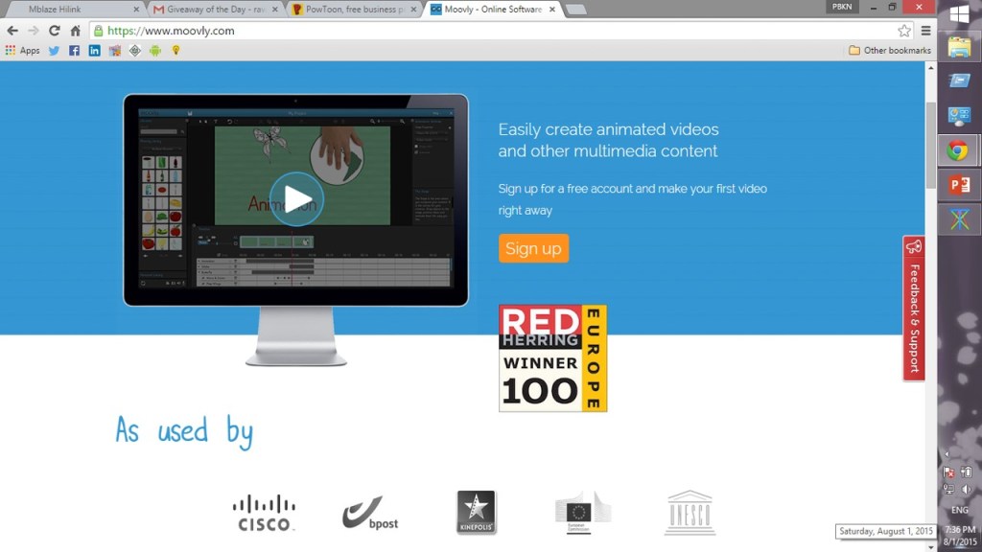Open the Android bookmark icon
Viewport: 982px width, 552px height.
click(155, 51)
